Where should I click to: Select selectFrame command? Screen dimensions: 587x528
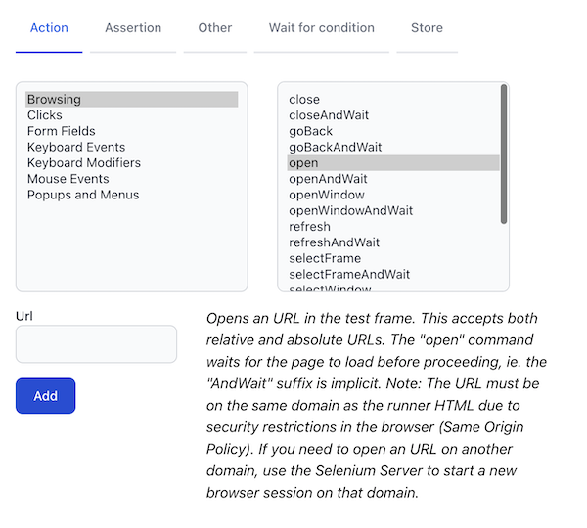click(x=393, y=258)
